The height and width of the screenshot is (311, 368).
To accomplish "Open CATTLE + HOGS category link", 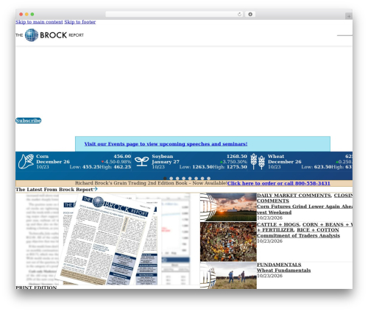I will coord(278,224).
